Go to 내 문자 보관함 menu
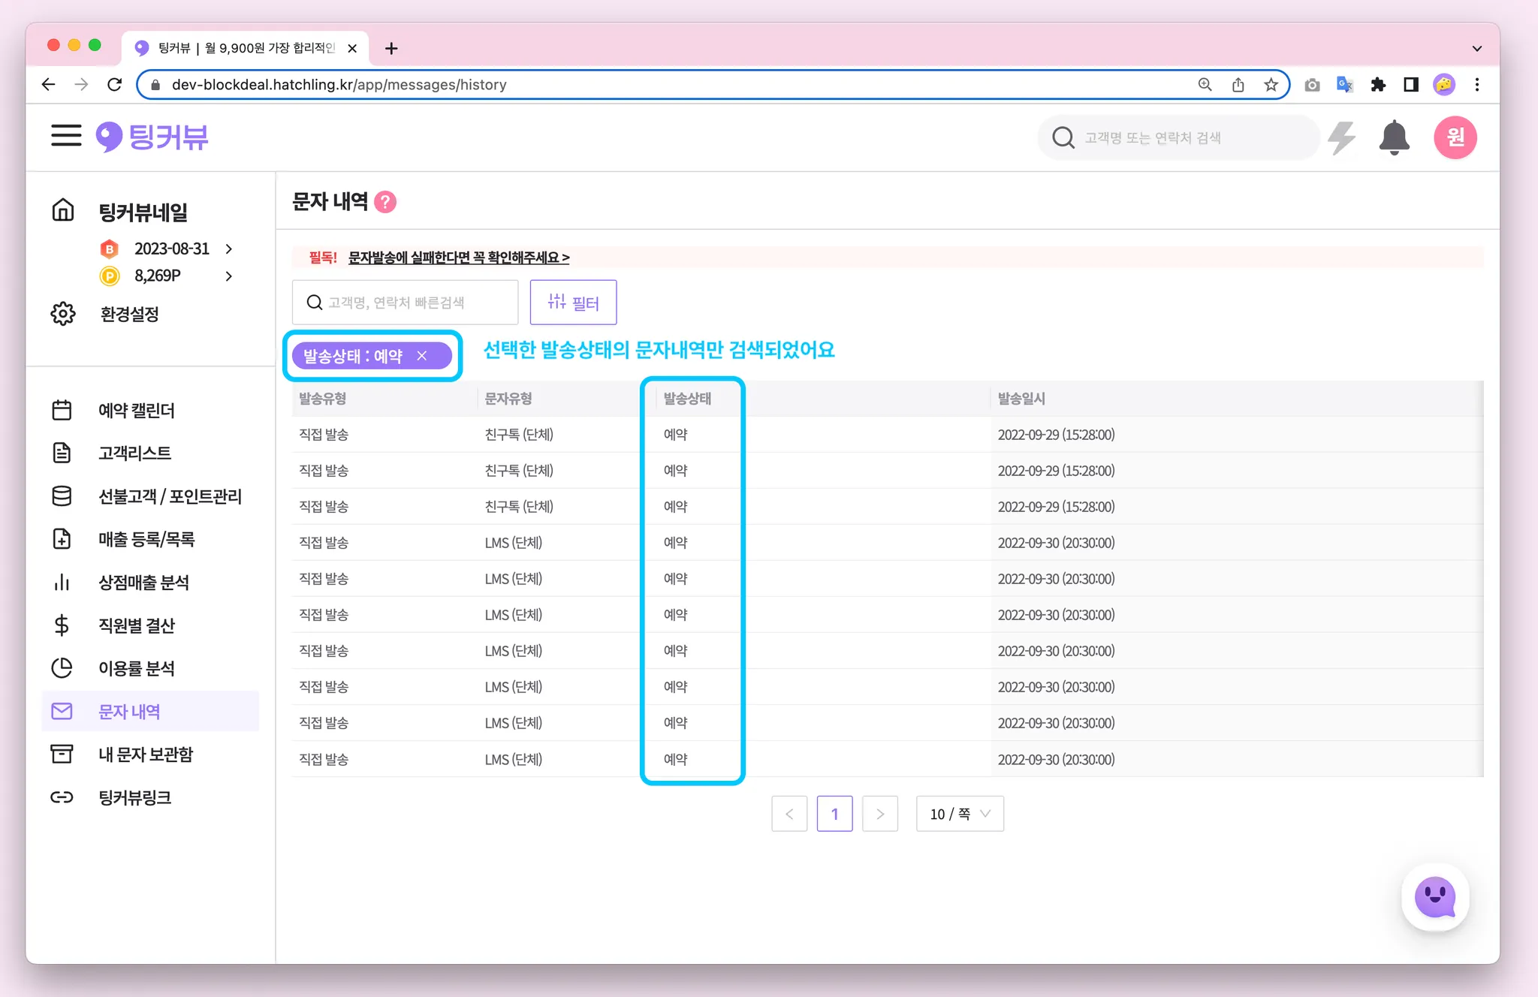This screenshot has width=1538, height=997. (146, 755)
